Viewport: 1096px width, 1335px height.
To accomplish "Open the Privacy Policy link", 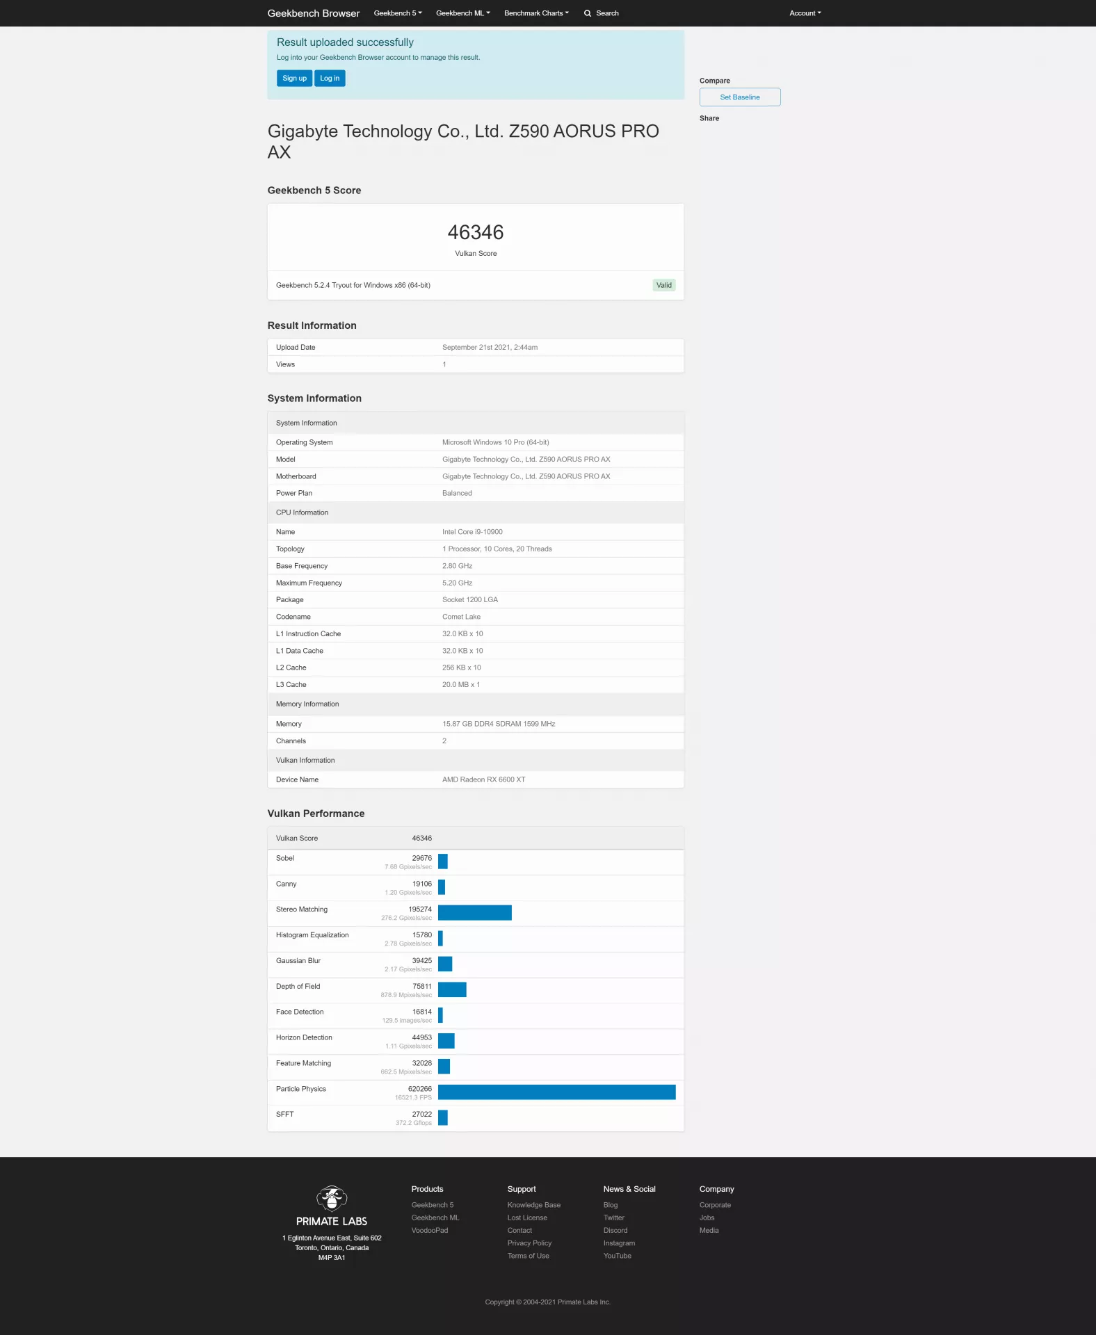I will pyautogui.click(x=529, y=1243).
